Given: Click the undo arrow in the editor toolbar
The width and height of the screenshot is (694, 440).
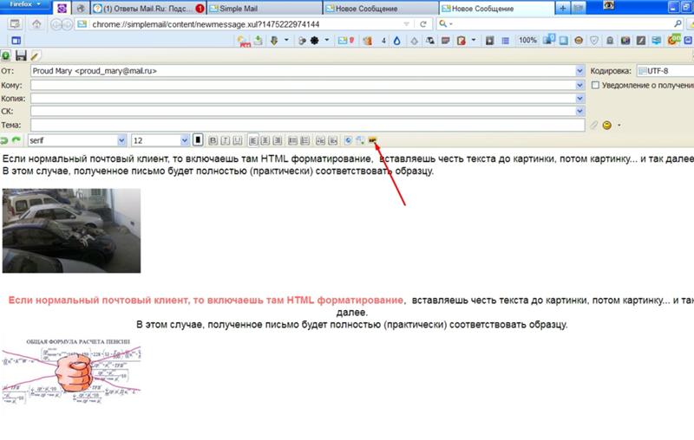Looking at the screenshot, I should coord(5,140).
